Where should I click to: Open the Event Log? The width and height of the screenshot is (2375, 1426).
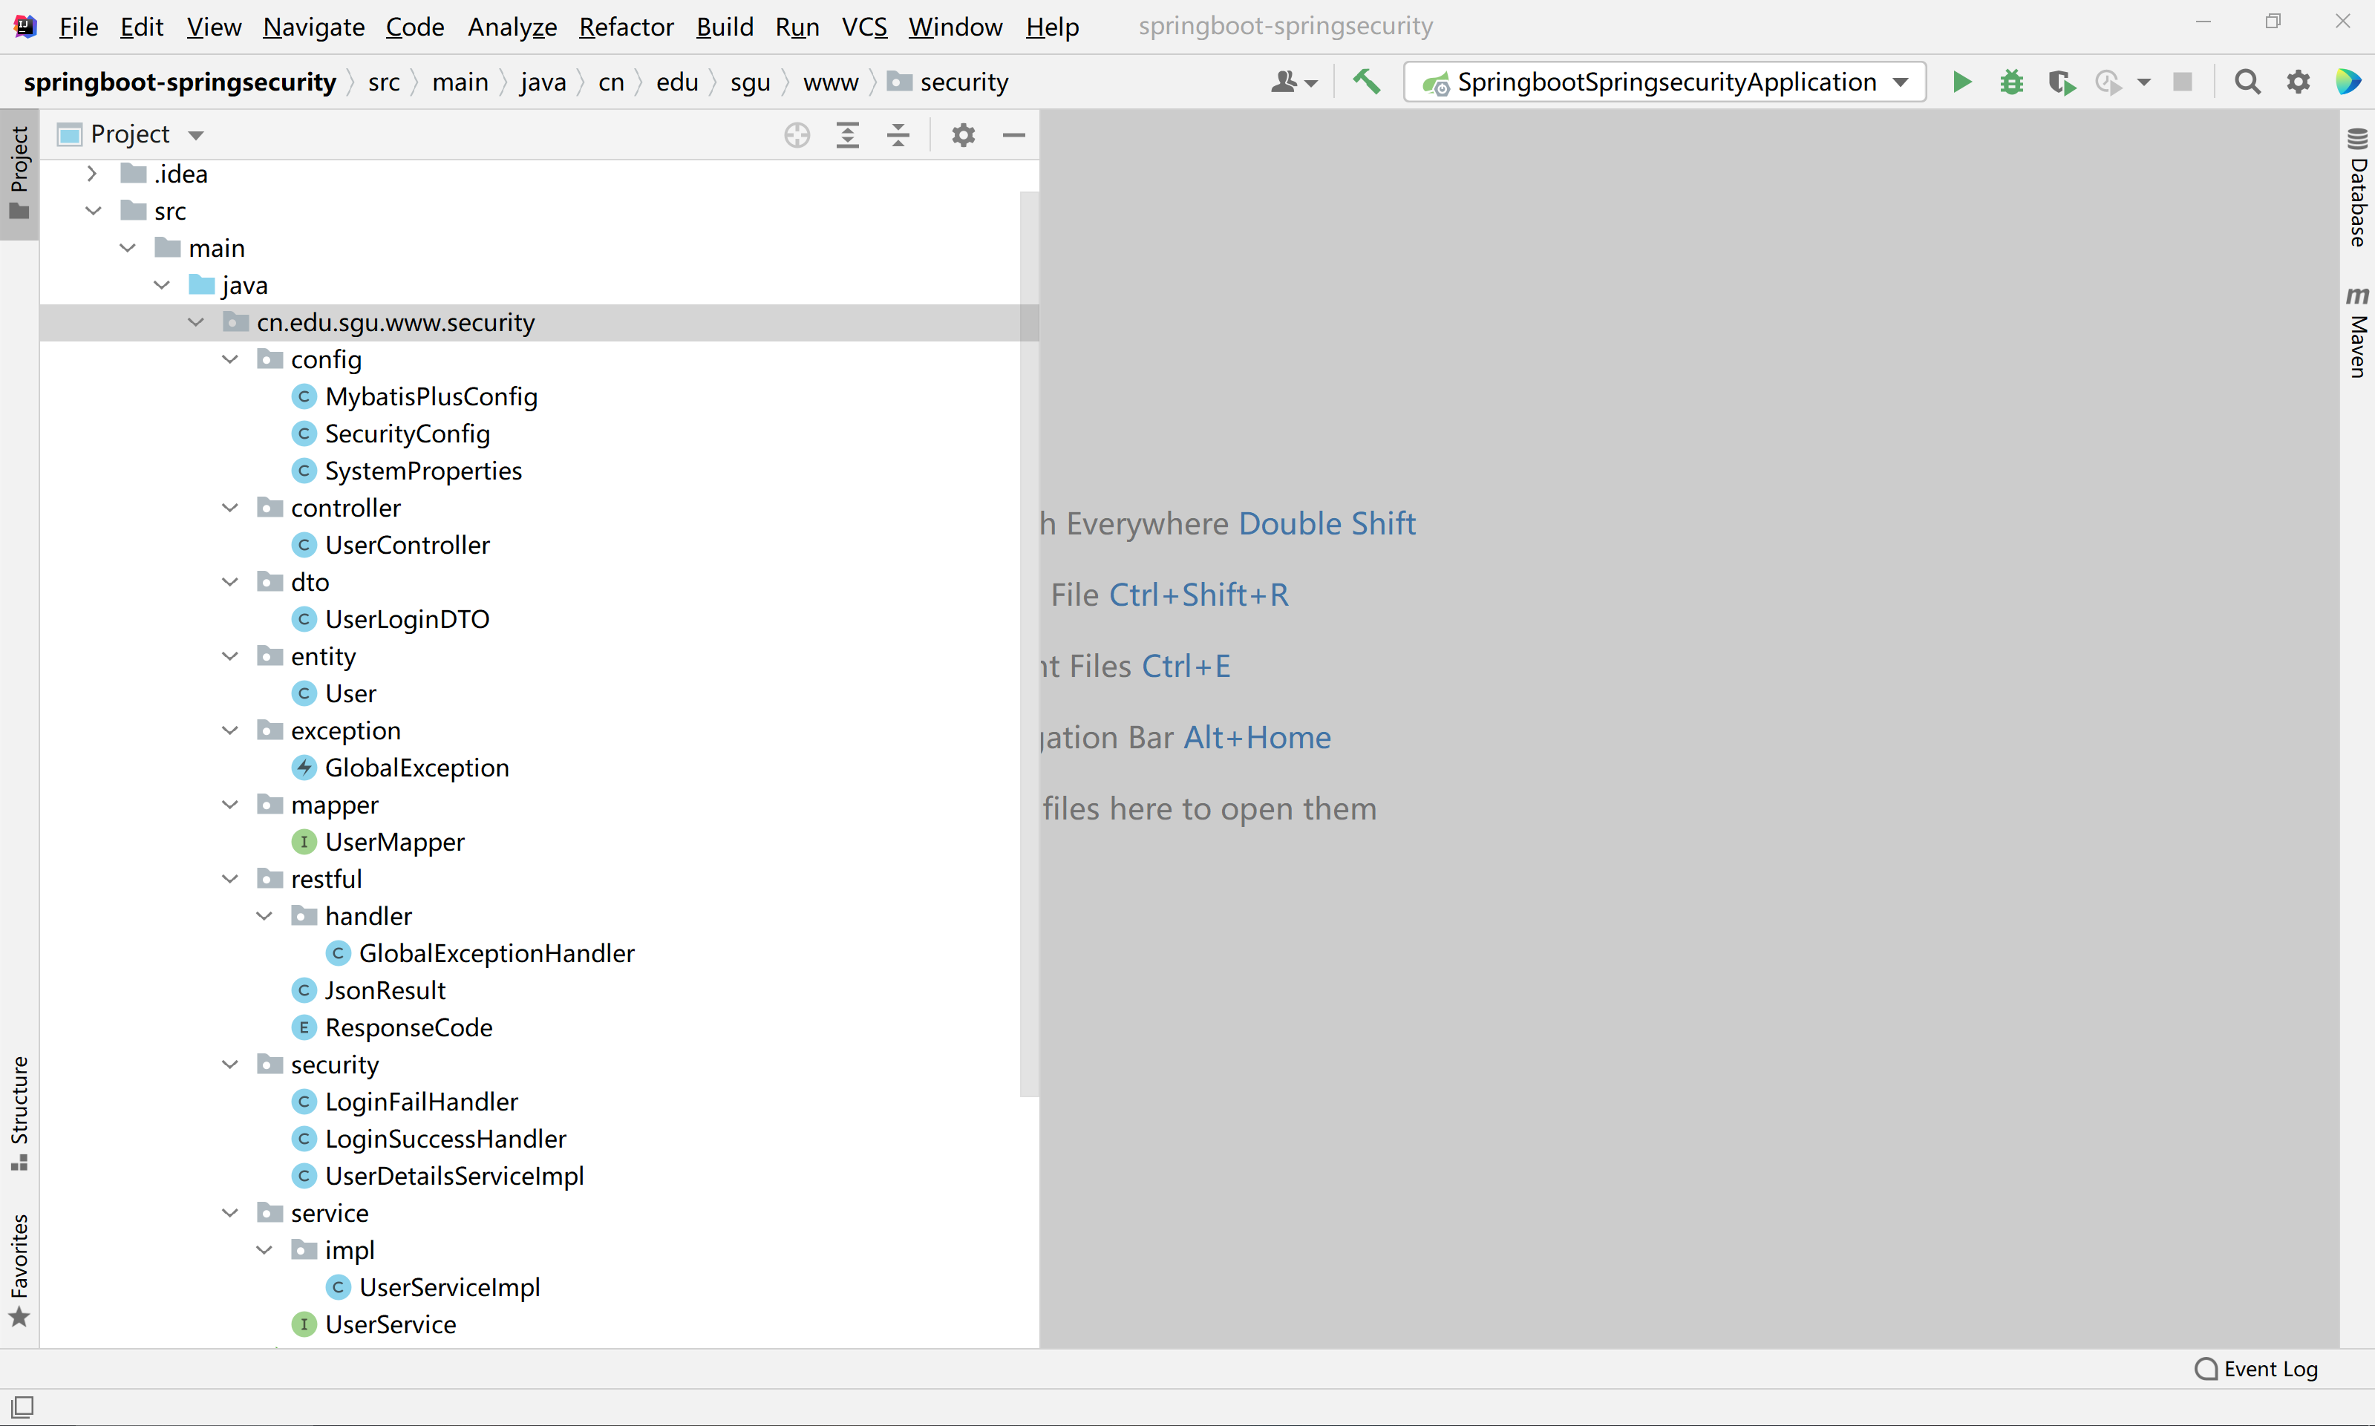click(2256, 1368)
